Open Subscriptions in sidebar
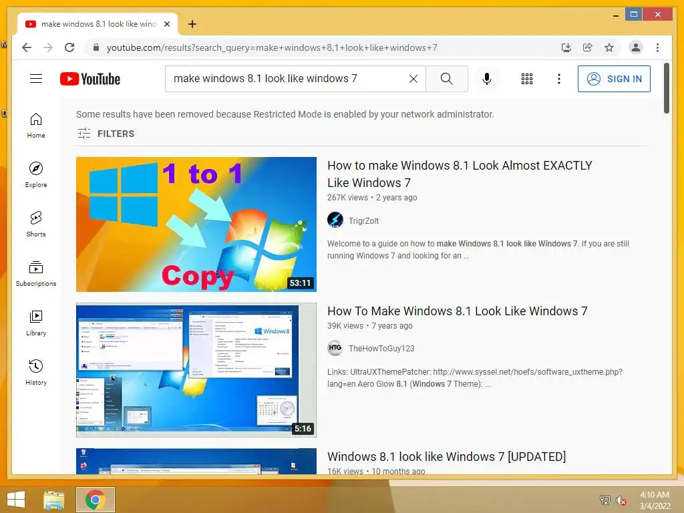The width and height of the screenshot is (684, 513). point(36,273)
